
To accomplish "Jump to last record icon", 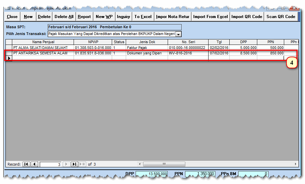I will pos(75,164).
